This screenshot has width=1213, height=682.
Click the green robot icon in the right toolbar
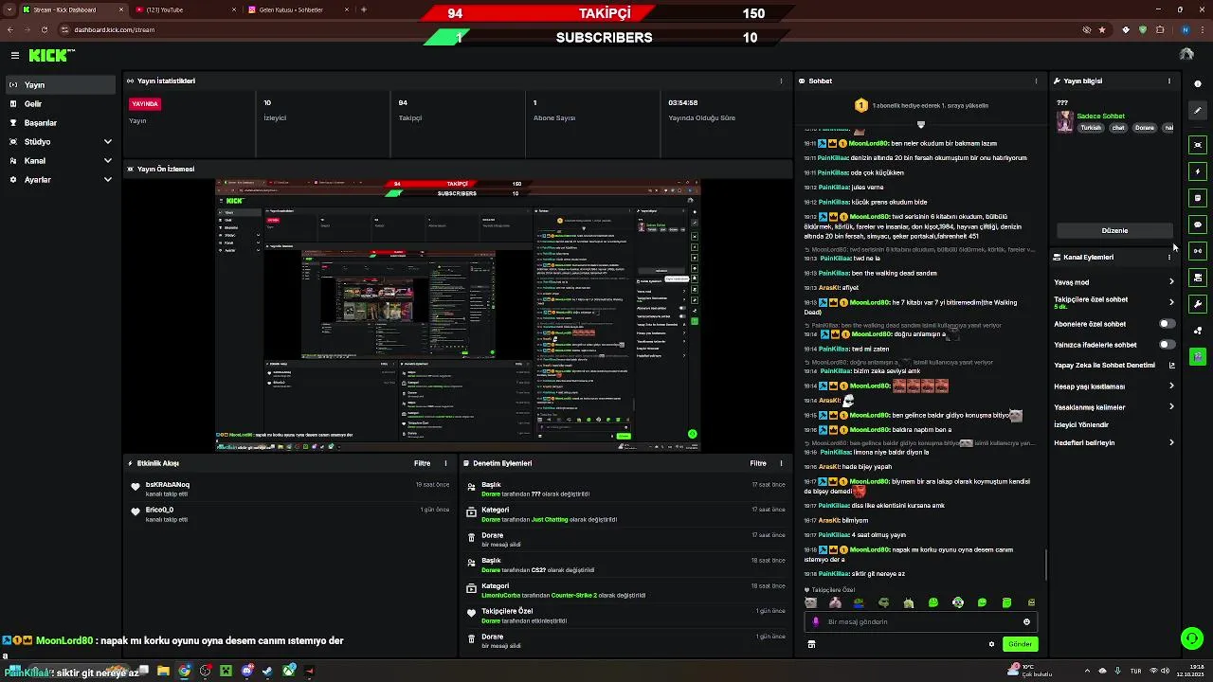[1198, 357]
